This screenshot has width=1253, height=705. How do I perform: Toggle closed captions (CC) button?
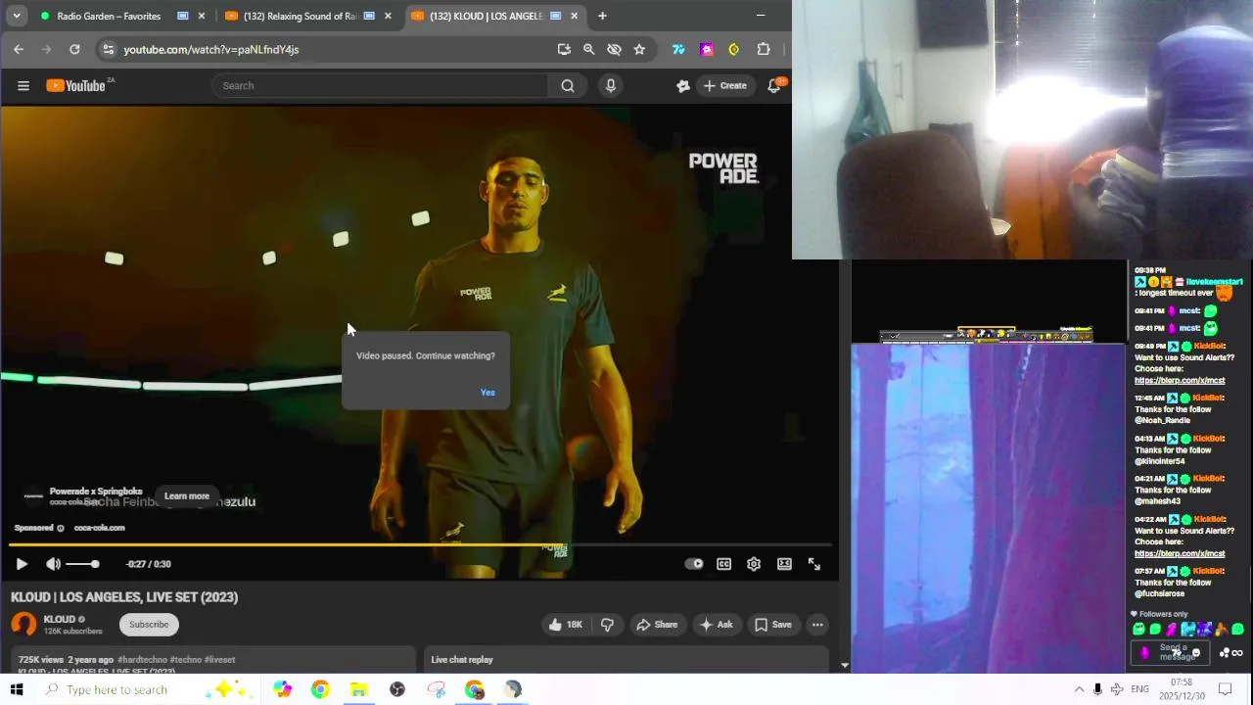pos(723,564)
